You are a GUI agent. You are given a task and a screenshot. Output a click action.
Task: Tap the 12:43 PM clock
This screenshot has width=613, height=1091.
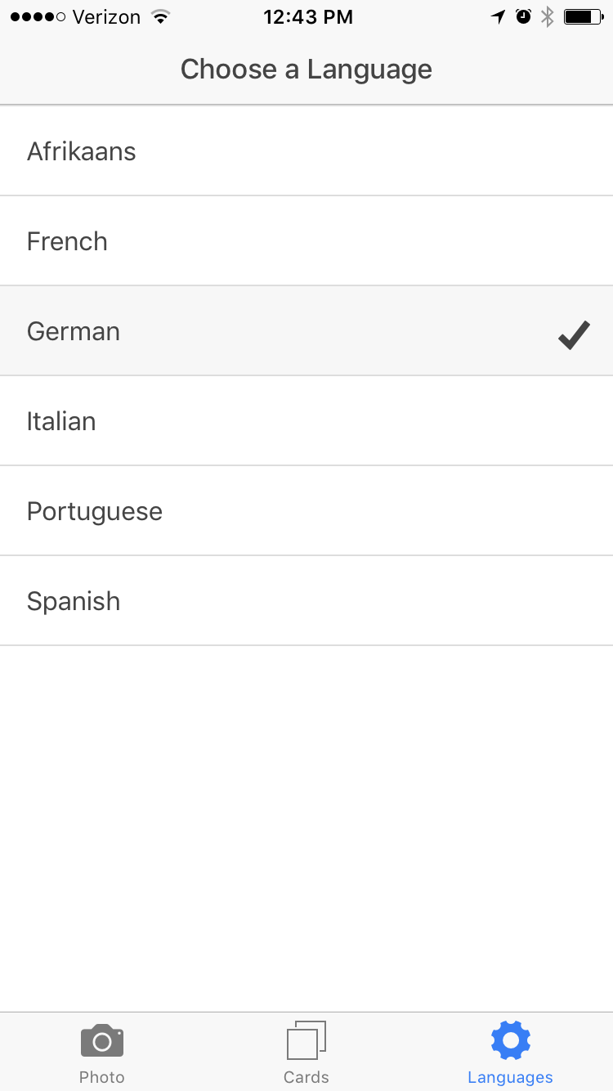308,17
